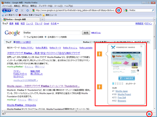Open the ニュース link in Google nav
Viewport: 157px width, 117px height.
(30, 24)
